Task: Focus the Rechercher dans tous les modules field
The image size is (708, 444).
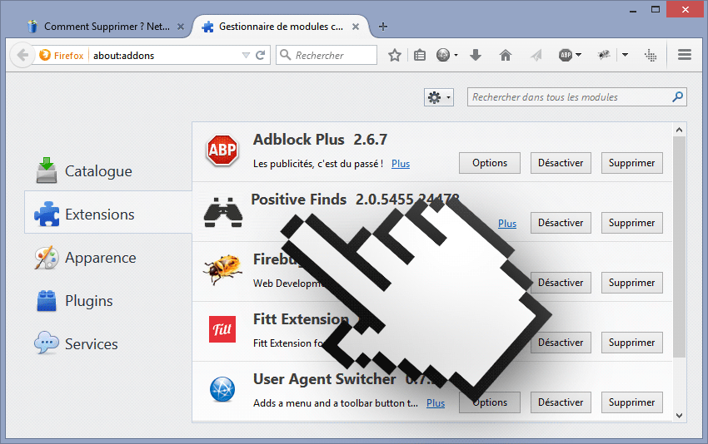Action: click(x=576, y=97)
